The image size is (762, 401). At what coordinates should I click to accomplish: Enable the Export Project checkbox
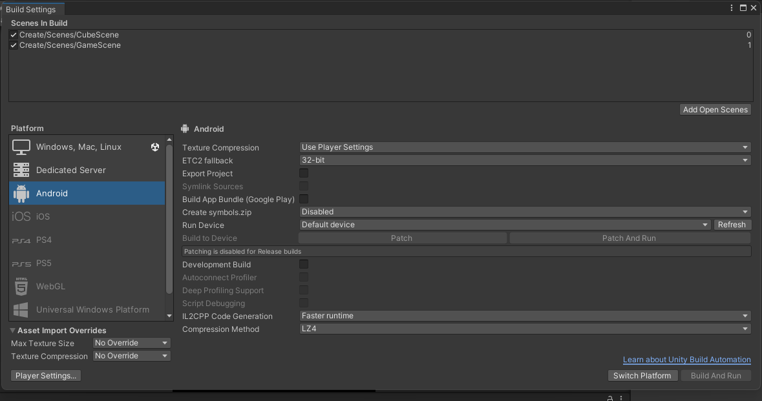tap(304, 173)
